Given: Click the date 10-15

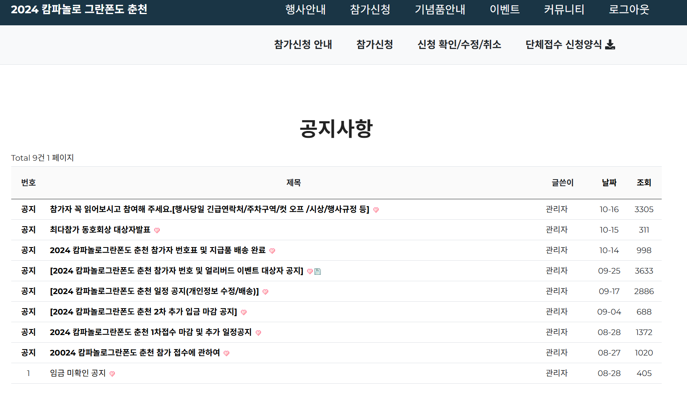Looking at the screenshot, I should pyautogui.click(x=609, y=230).
